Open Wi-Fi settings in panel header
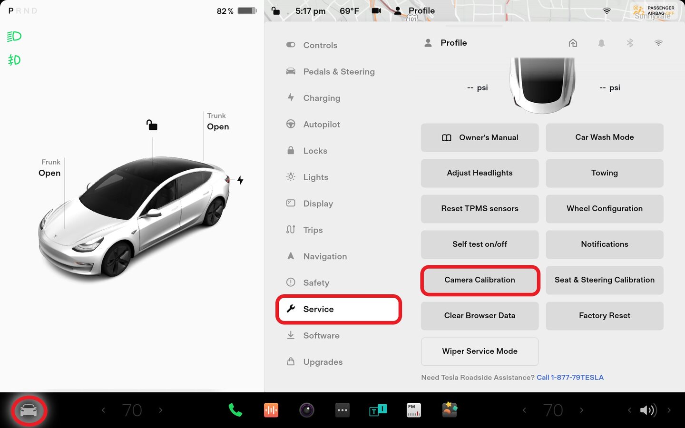 pos(658,43)
